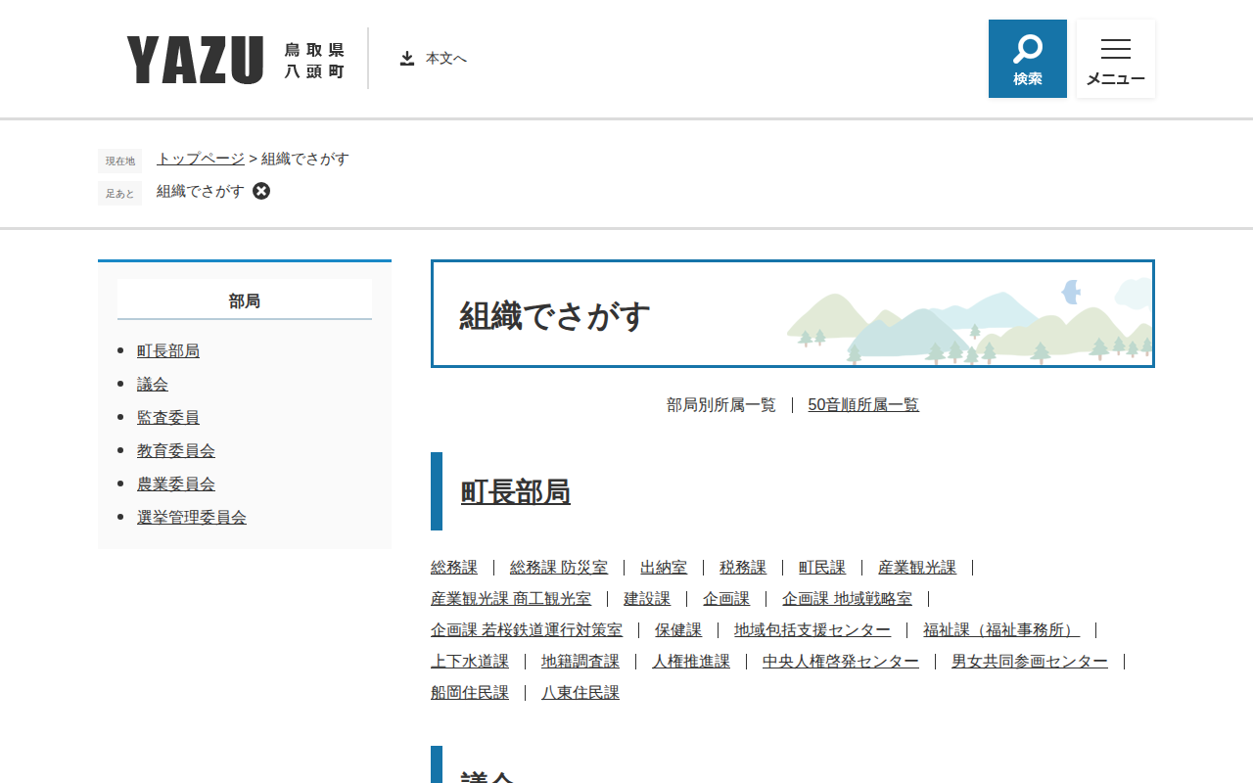Remove 組織でさがす from footprint history

coord(261,191)
